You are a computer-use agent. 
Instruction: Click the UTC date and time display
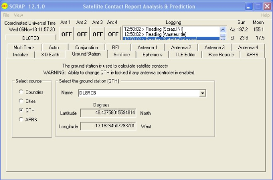32,29
